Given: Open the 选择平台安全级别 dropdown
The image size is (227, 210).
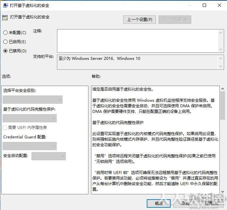Looking at the screenshot, I should pos(32,99).
